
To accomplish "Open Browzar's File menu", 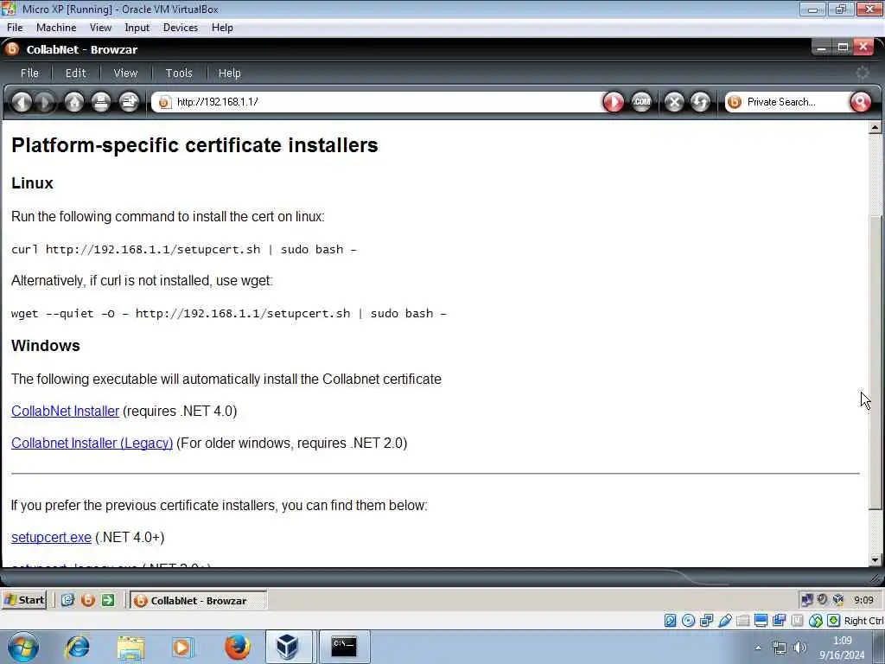I will 29,73.
